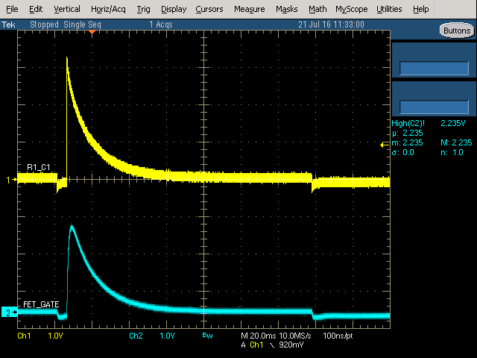
Task: Click the High(C2) measurement readout
Action: (x=429, y=123)
